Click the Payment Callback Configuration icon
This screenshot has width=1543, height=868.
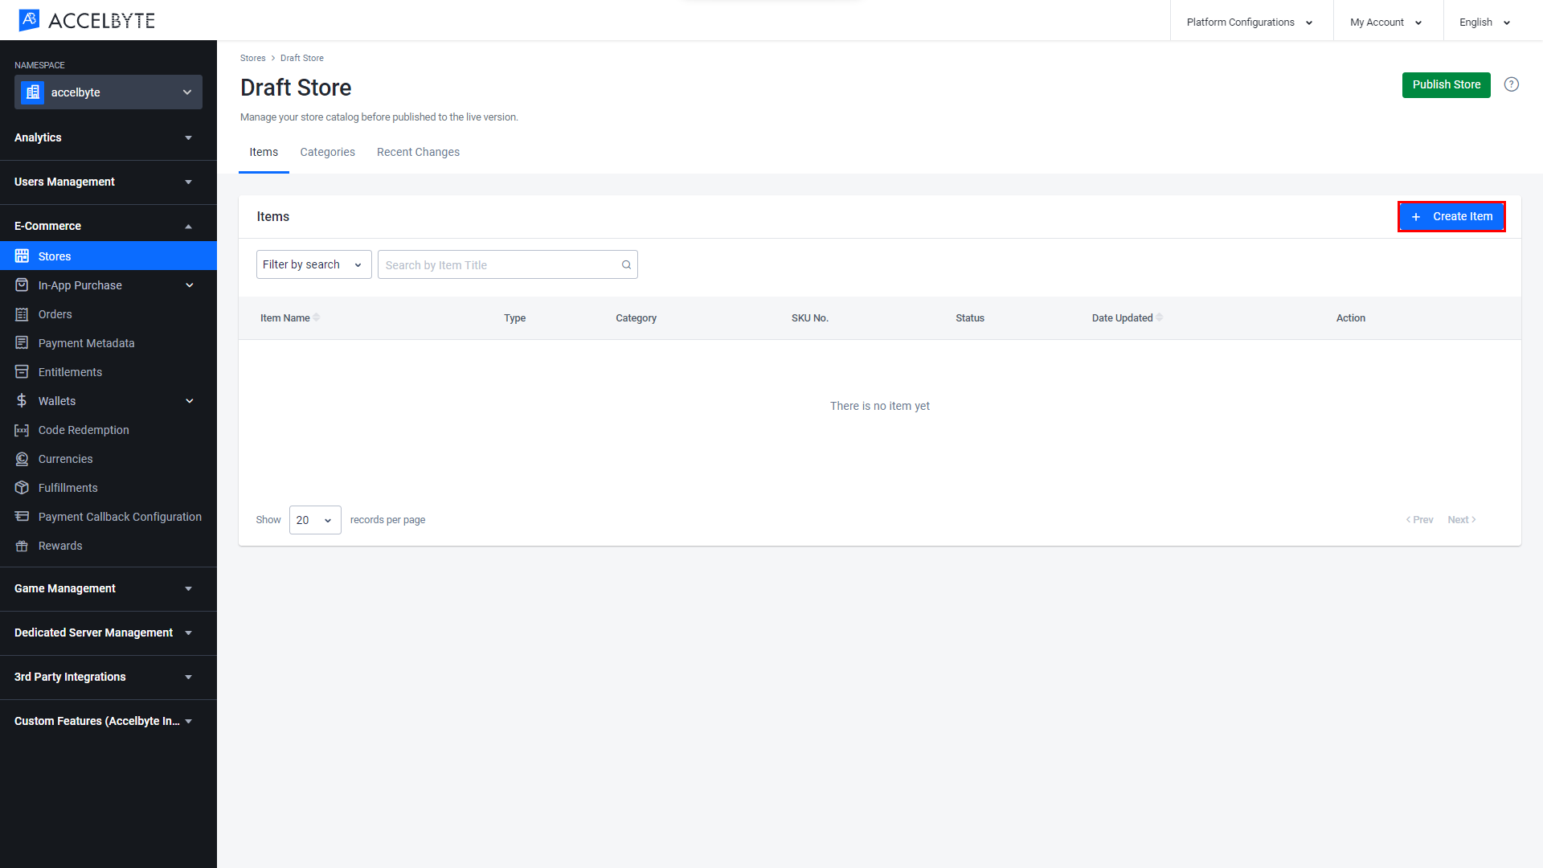click(22, 517)
